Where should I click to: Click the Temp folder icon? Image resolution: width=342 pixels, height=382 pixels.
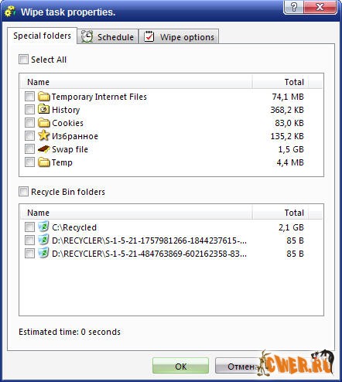pos(44,162)
